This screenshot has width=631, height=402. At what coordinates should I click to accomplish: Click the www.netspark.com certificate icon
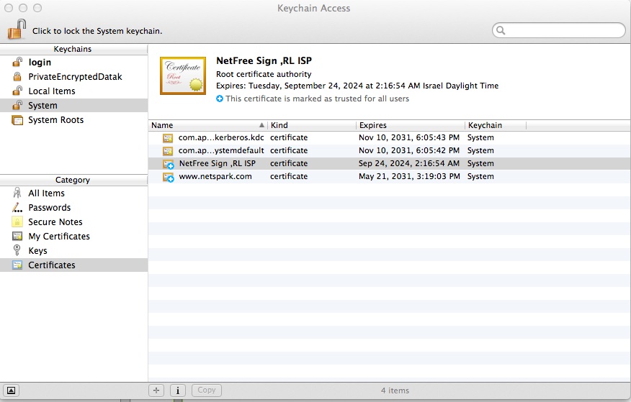[x=169, y=177]
